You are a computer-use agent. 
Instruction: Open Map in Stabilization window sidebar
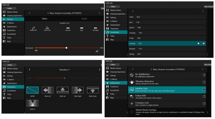click(x=116, y=98)
